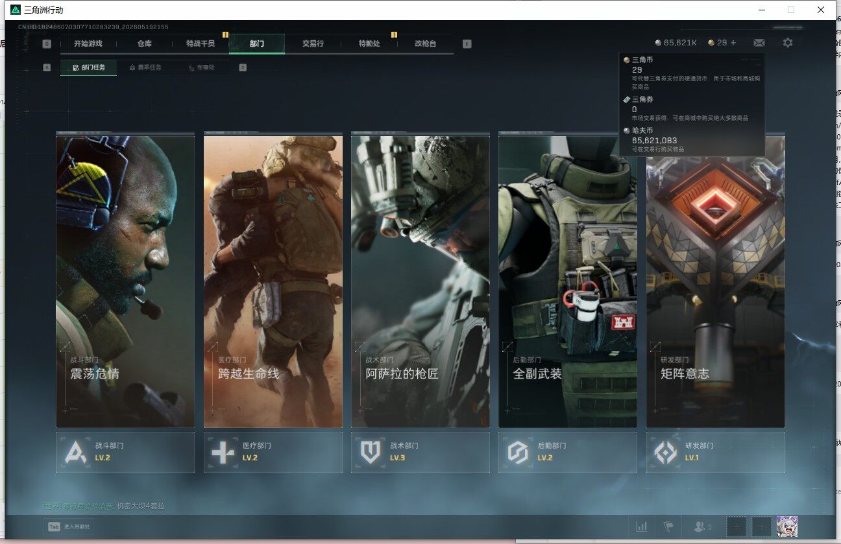The width and height of the screenshot is (841, 544).
Task: Click the 哈夫币 coin icon in tooltip
Action: [627, 131]
